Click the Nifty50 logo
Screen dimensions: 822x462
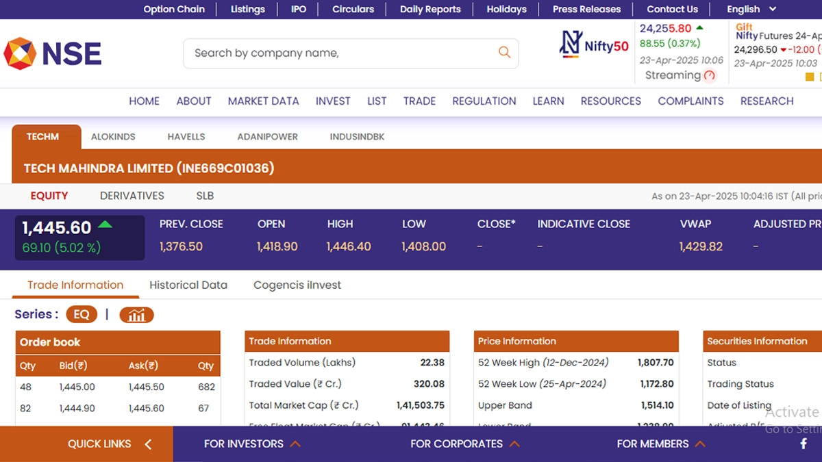pos(594,45)
